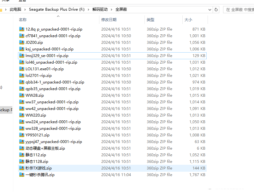Expand chevron before 此电脑 in path
The width and height of the screenshot is (254, 195).
6,9
